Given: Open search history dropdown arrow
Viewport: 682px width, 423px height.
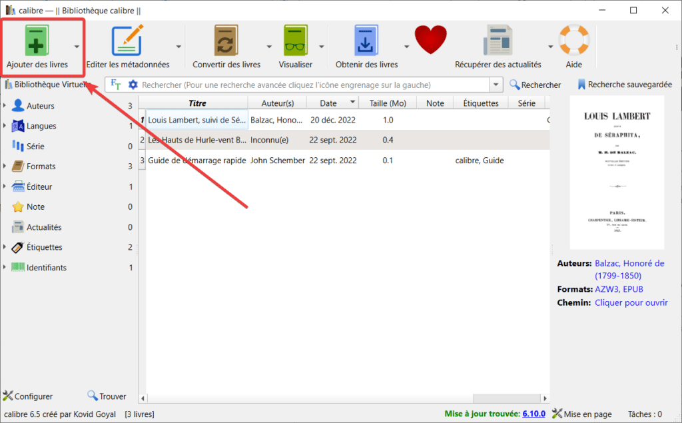Looking at the screenshot, I should click(496, 85).
